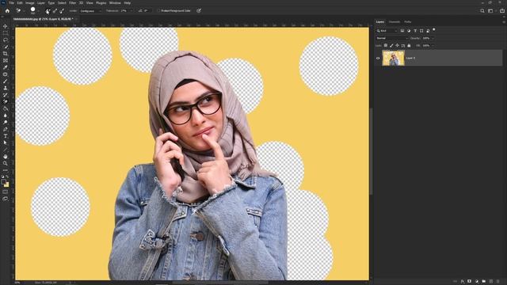Open the File menu

tap(11, 3)
